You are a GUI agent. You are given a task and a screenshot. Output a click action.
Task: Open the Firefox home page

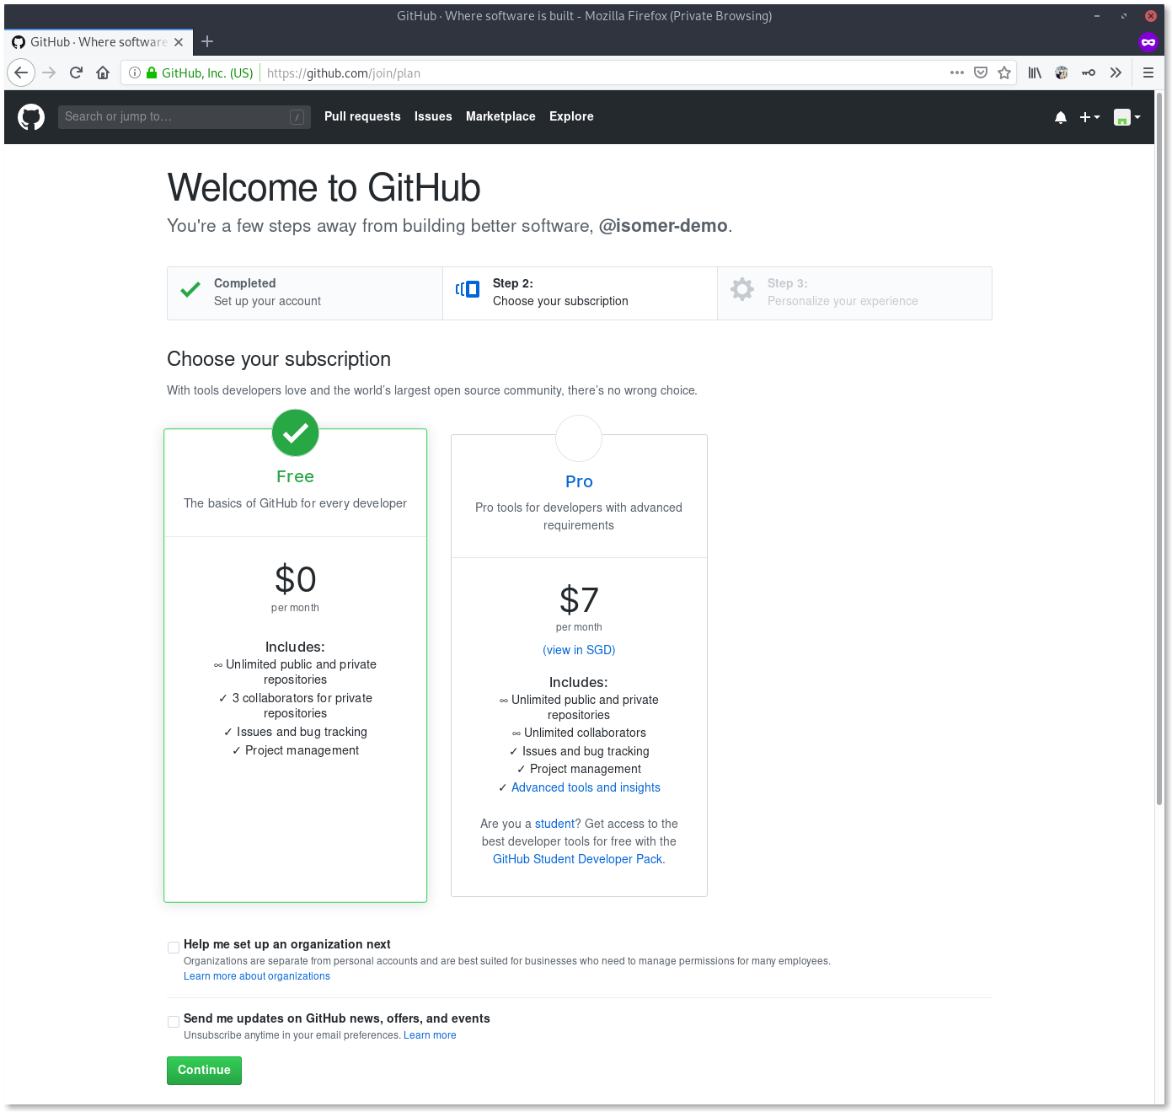103,73
